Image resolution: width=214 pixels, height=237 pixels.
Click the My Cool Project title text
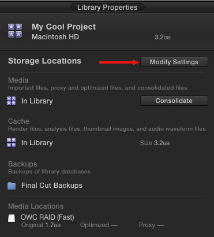click(x=63, y=27)
